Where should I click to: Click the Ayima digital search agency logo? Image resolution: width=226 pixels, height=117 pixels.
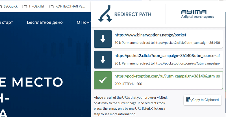[x=197, y=14]
